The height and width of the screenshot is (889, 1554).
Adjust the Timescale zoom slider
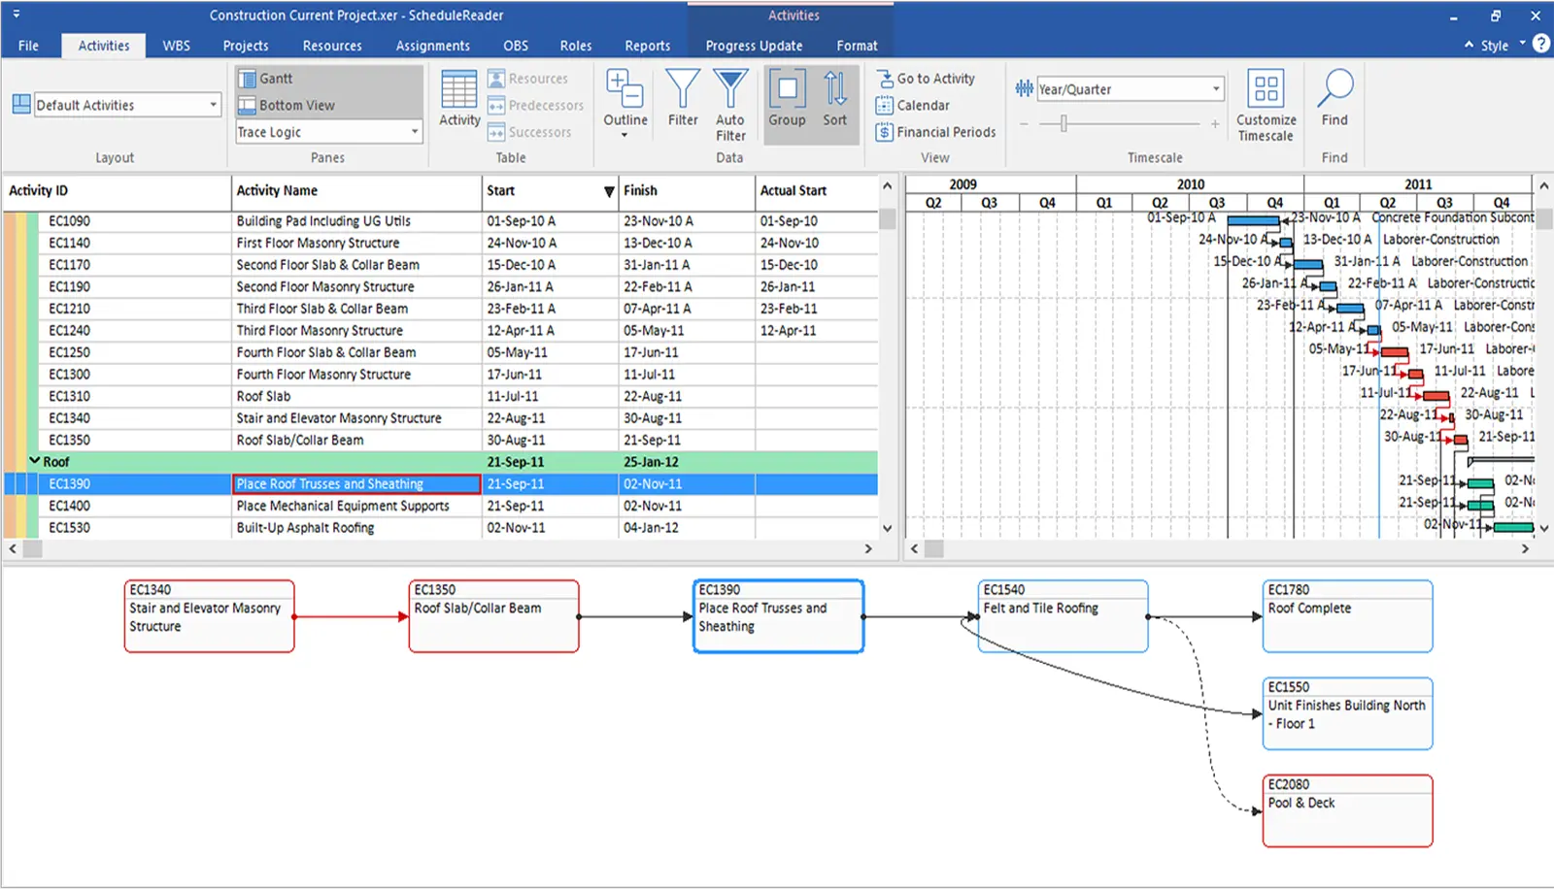(1064, 123)
